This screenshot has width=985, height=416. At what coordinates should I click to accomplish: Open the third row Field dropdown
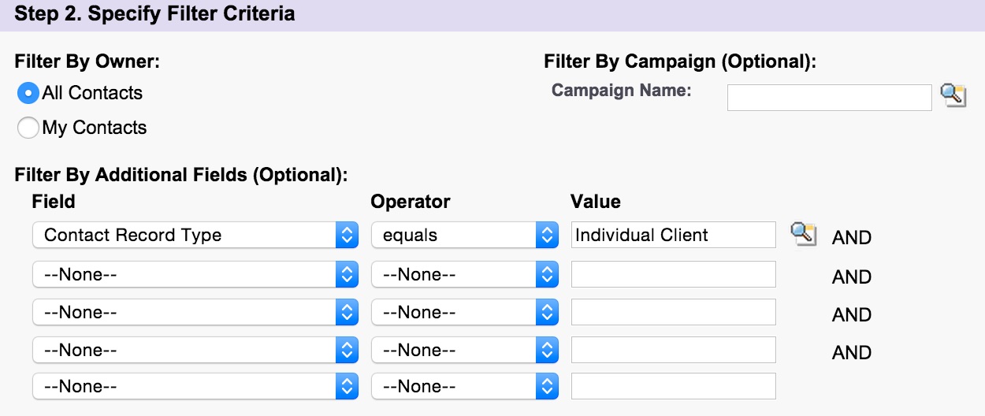coord(195,312)
